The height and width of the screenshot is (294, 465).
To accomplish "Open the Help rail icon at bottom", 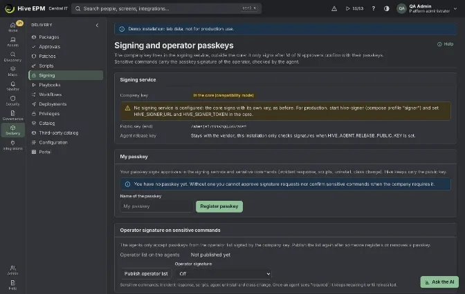I will coord(12,285).
